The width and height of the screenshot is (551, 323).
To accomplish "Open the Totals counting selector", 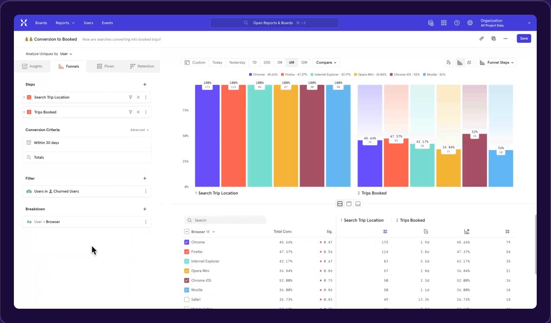I will pyautogui.click(x=87, y=157).
